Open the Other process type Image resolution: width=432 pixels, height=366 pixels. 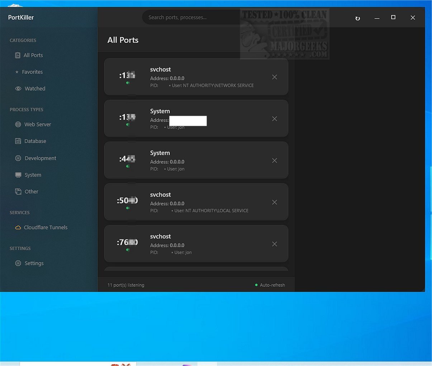[x=31, y=192]
